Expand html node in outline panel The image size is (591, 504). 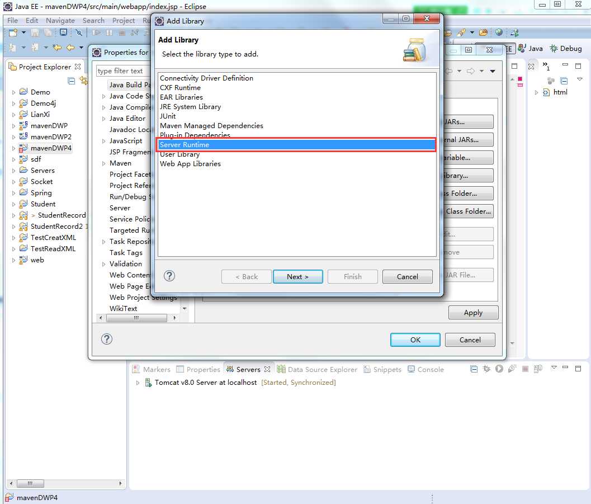(x=536, y=92)
